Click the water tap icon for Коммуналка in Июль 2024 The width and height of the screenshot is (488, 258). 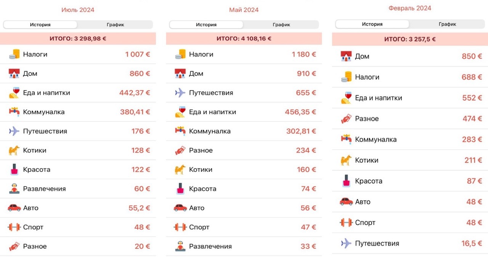click(x=14, y=112)
